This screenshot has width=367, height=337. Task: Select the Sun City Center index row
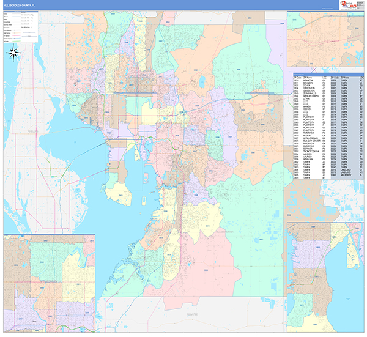click(x=307, y=141)
